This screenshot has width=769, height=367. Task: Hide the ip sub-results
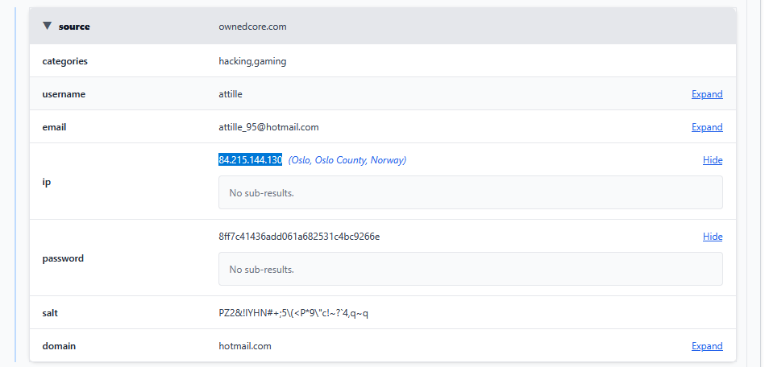[x=712, y=160]
